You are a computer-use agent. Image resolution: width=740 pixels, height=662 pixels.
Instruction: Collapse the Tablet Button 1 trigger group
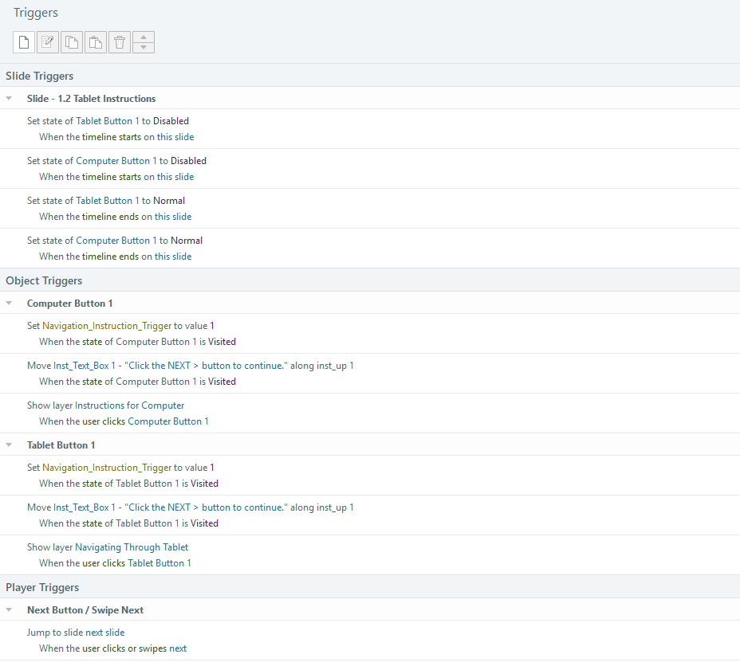click(x=9, y=444)
